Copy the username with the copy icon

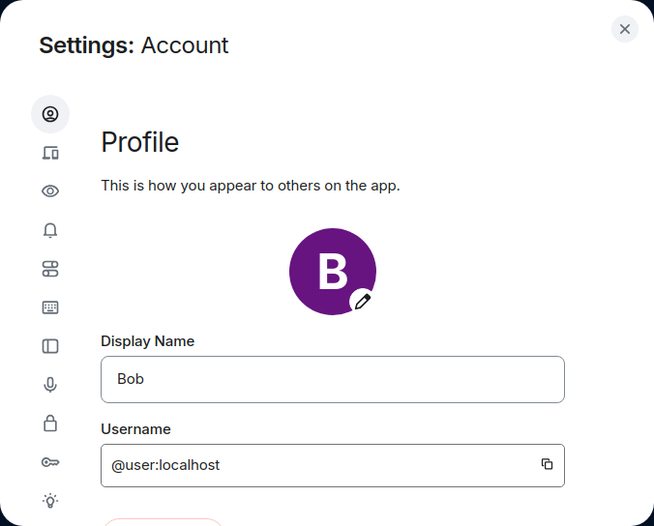coord(547,464)
